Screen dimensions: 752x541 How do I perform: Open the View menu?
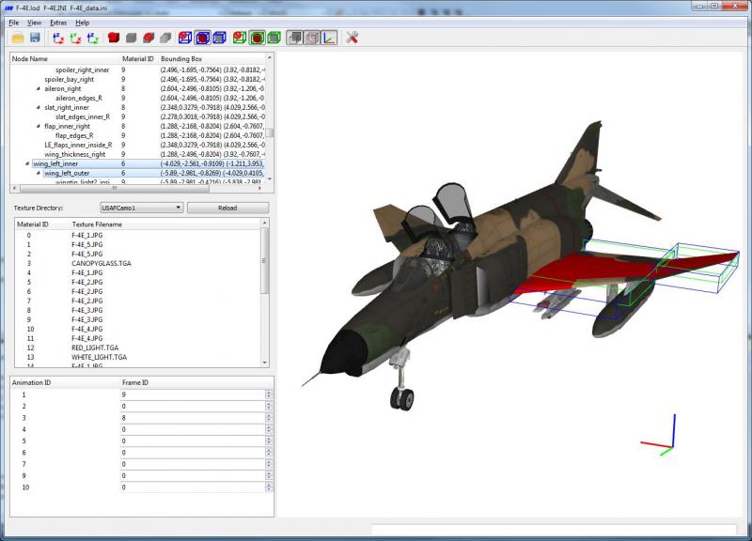click(x=34, y=23)
